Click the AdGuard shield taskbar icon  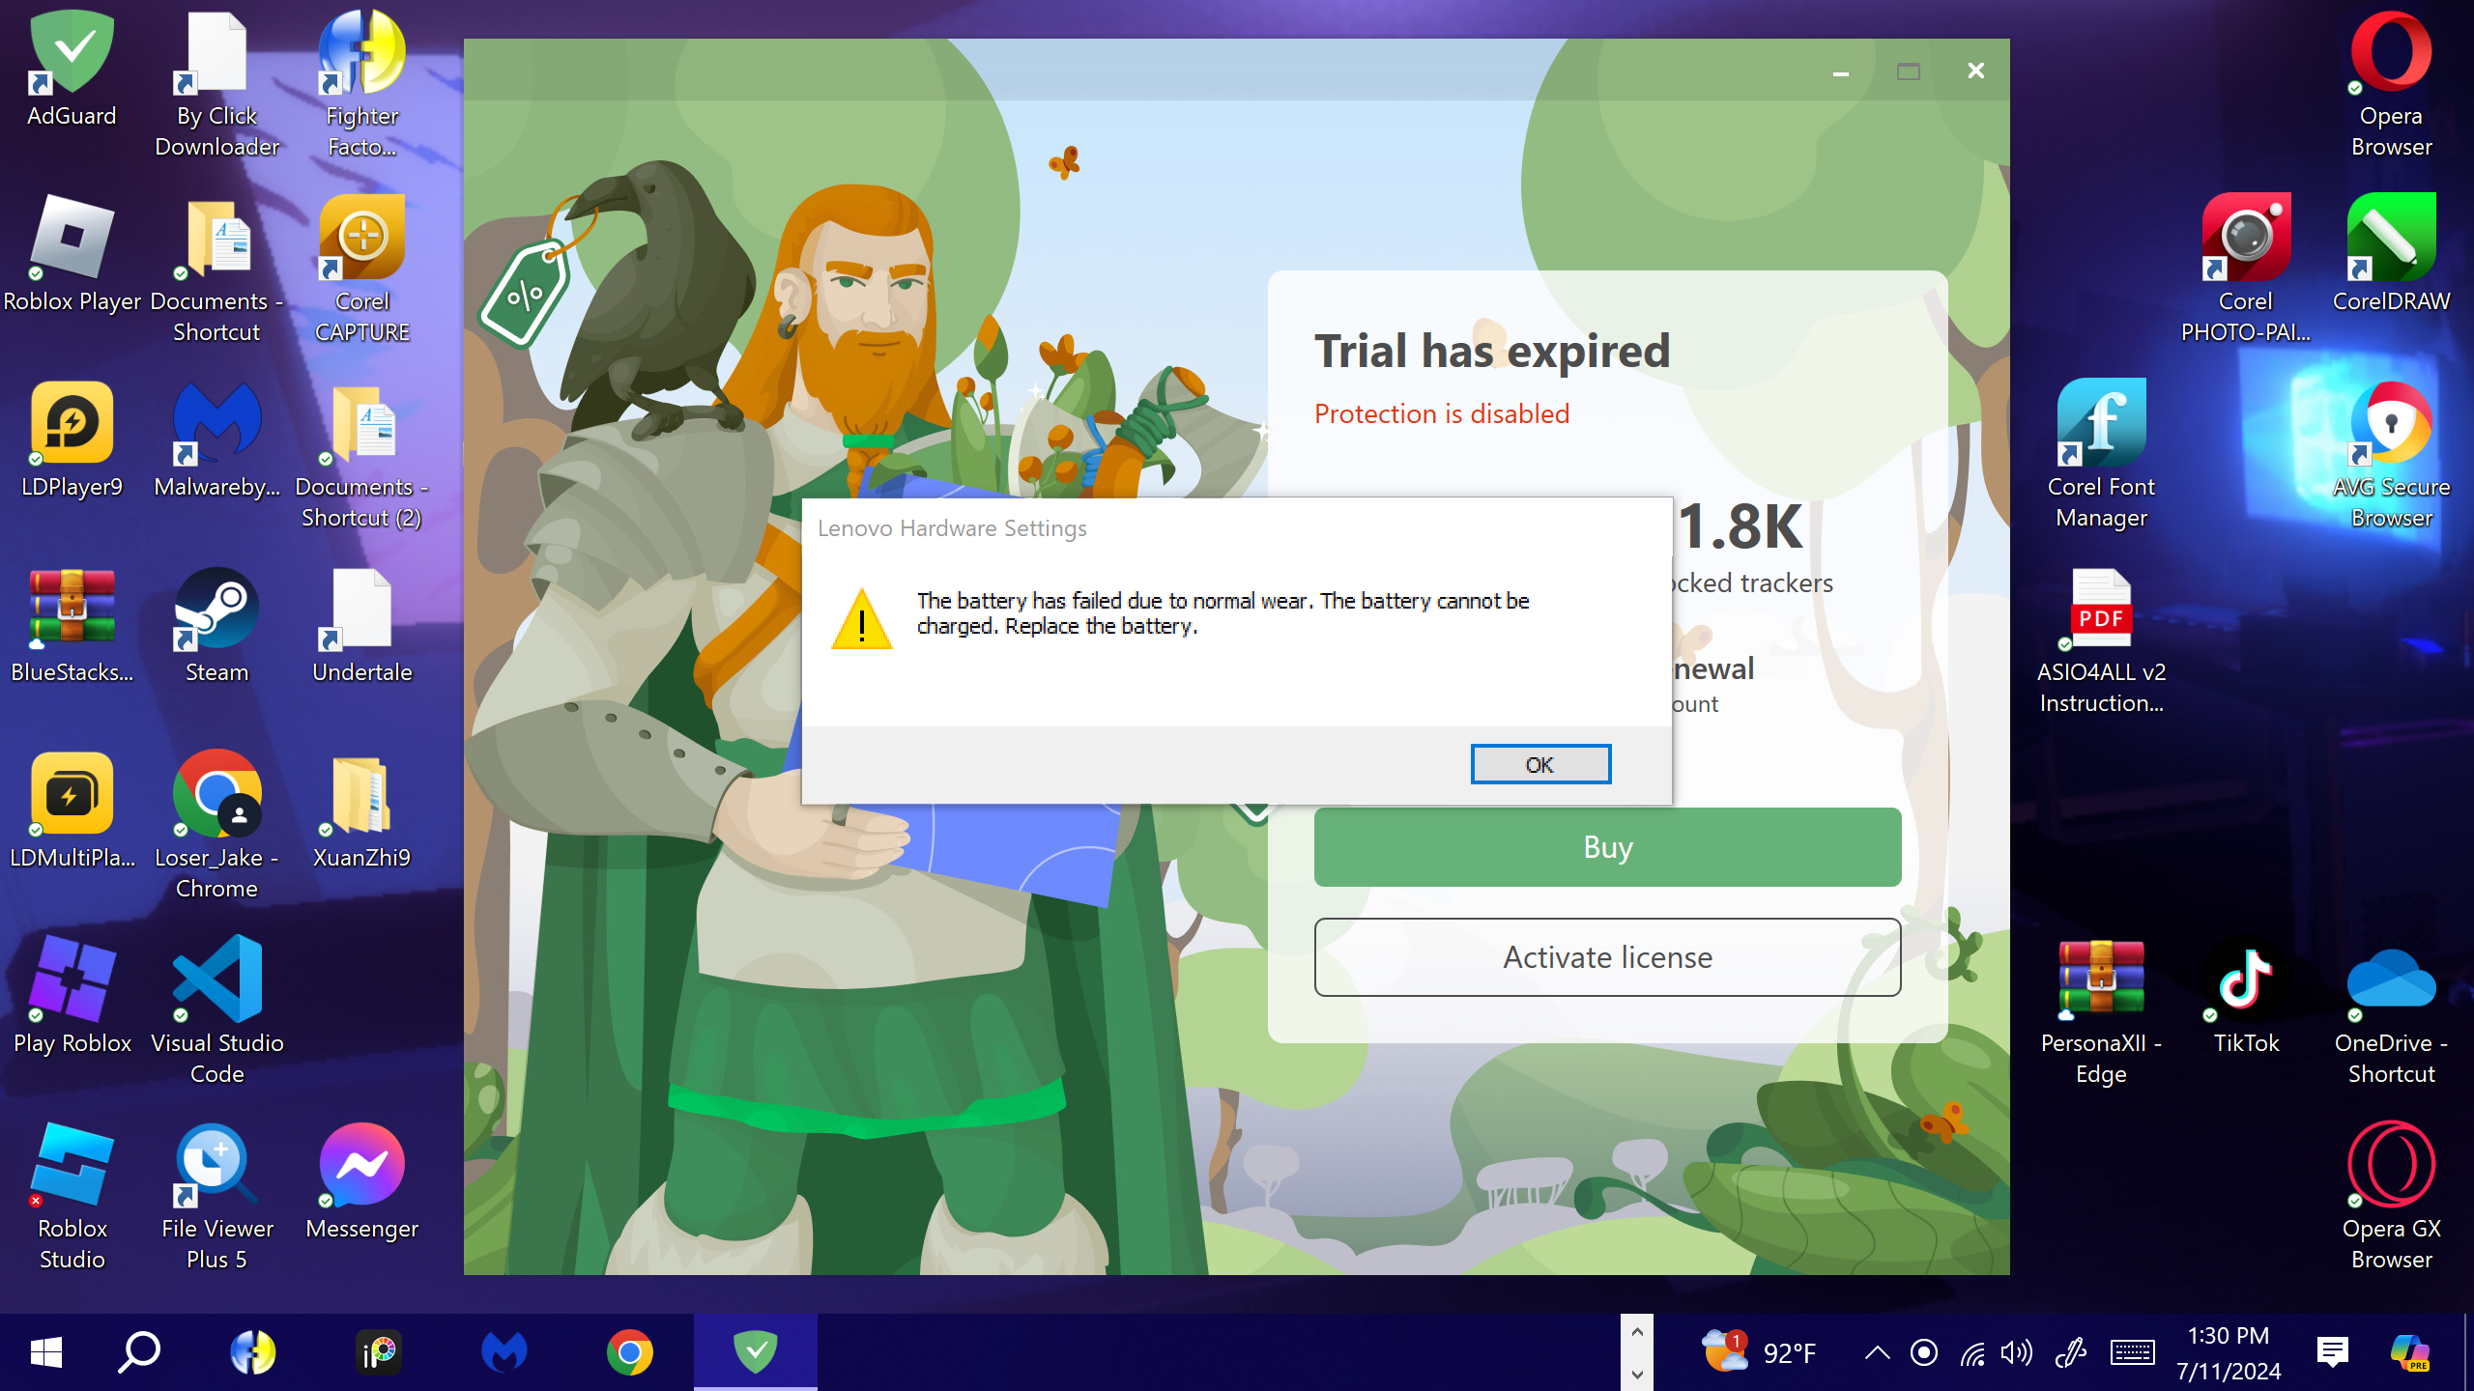(755, 1352)
